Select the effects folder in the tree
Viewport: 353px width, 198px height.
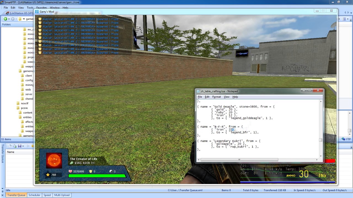click(x=29, y=122)
